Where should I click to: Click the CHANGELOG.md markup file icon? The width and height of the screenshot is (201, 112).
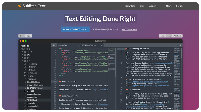click(x=25, y=82)
